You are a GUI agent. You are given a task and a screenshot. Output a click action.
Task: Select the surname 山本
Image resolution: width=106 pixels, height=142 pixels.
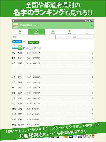click(20, 93)
